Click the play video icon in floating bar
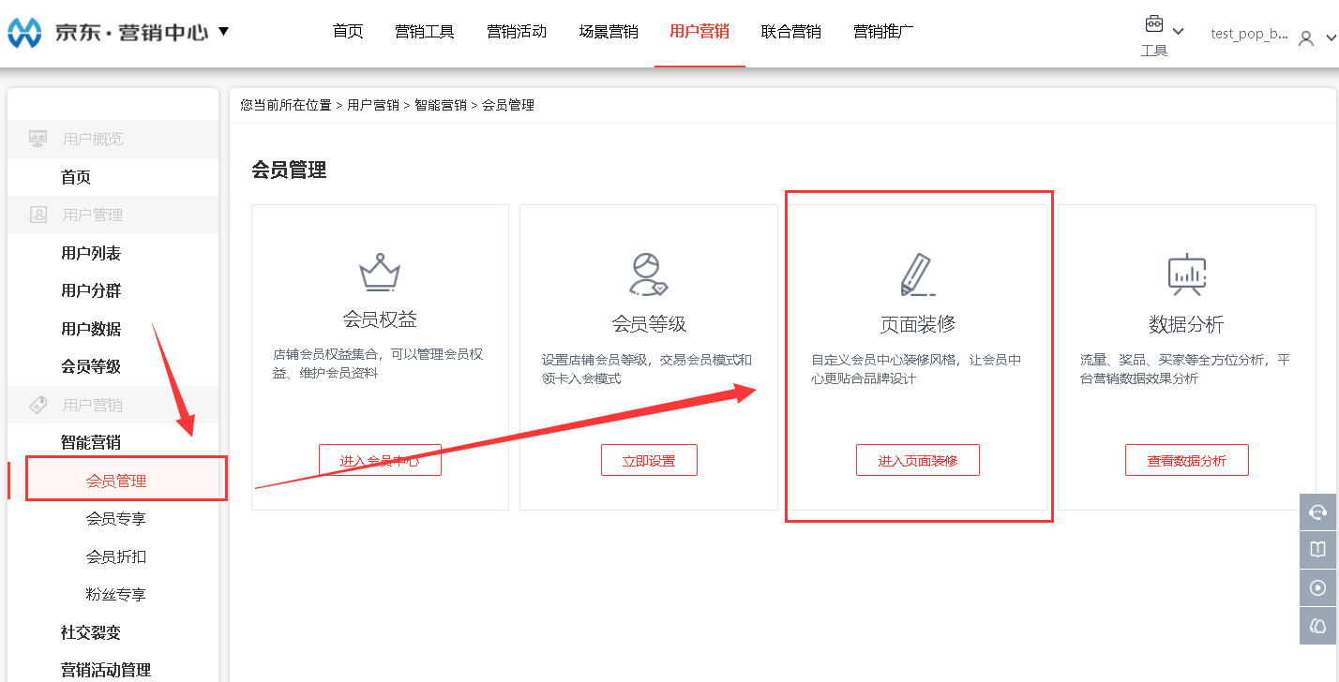 pyautogui.click(x=1318, y=588)
